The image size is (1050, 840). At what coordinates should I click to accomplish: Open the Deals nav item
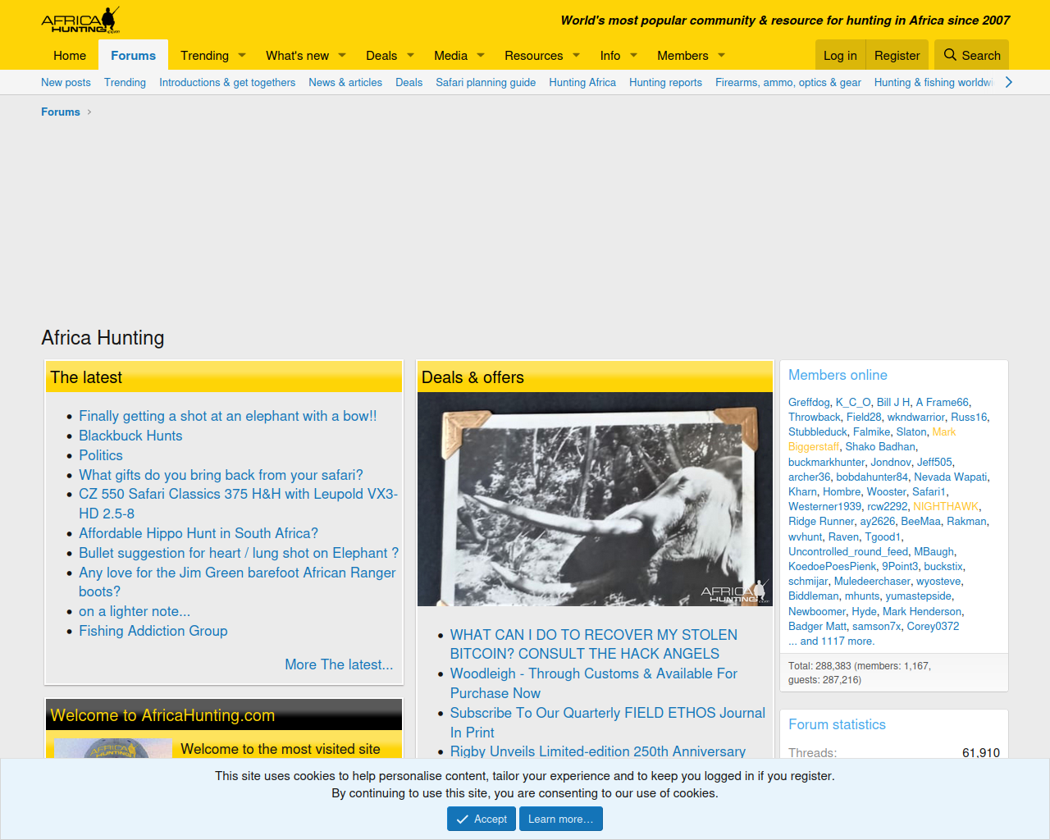point(381,55)
